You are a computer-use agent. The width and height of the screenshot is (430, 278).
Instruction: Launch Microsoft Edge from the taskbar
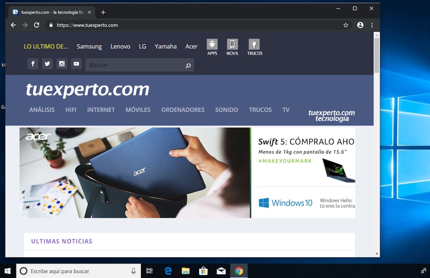pyautogui.click(x=168, y=271)
